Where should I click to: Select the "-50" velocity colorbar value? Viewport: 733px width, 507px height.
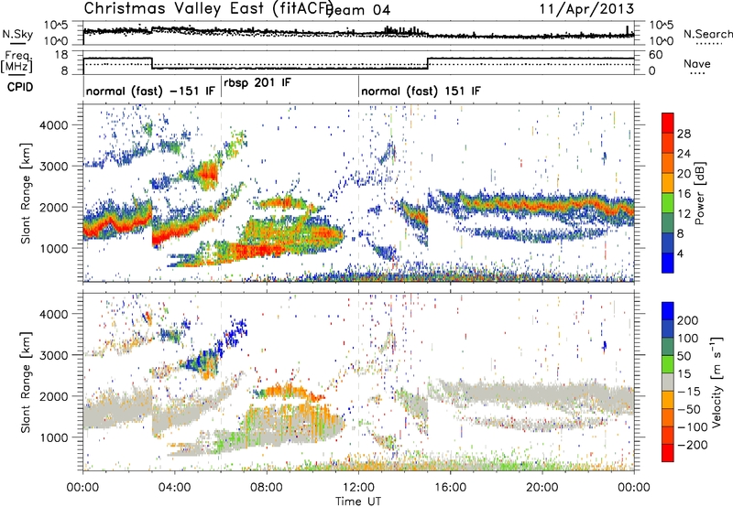coord(689,409)
